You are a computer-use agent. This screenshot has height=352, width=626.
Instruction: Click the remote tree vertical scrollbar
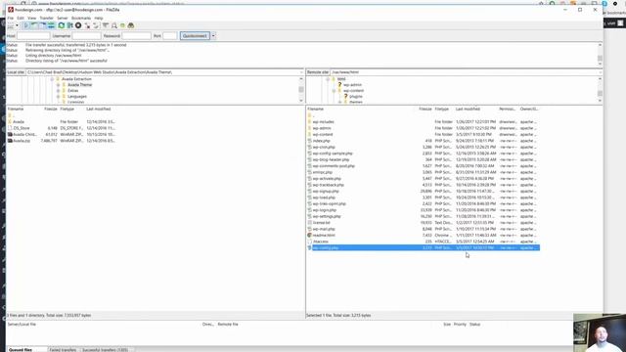point(600,90)
